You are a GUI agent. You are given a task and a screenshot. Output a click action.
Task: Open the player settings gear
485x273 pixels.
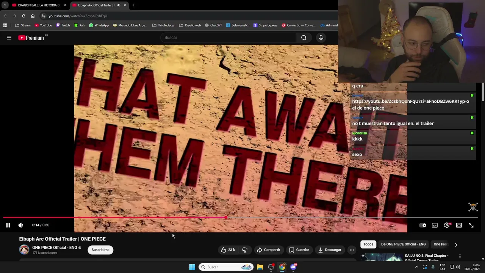(447, 225)
